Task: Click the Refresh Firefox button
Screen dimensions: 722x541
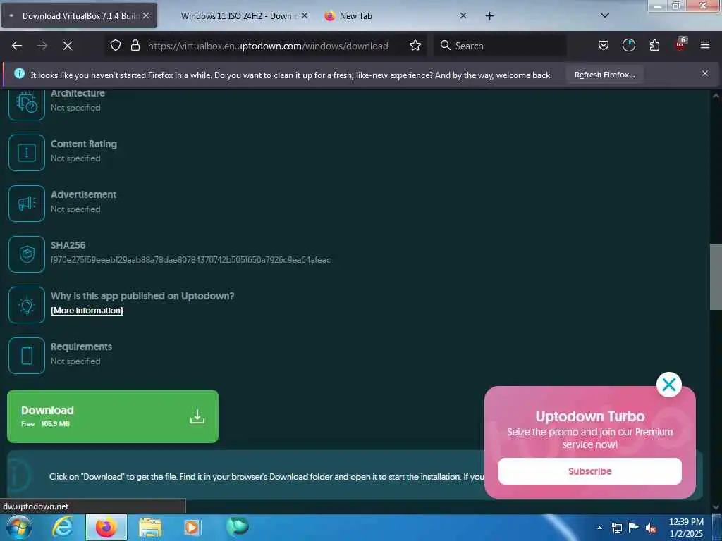Action: 604,75
